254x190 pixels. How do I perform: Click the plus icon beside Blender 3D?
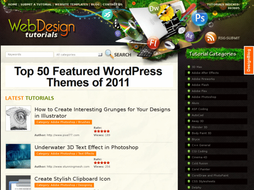click(189, 127)
